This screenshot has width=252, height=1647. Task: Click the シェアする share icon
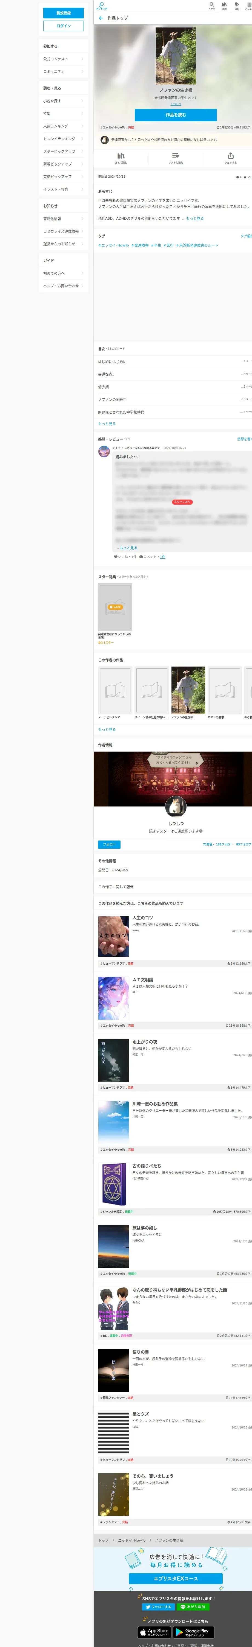click(230, 155)
